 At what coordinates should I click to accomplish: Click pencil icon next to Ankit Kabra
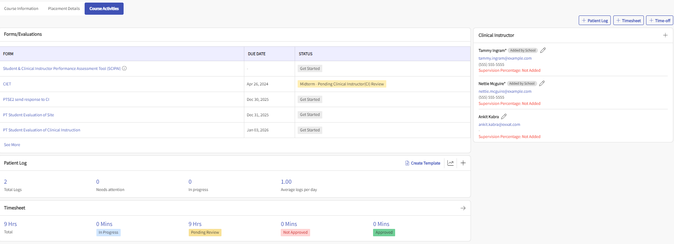(x=504, y=117)
